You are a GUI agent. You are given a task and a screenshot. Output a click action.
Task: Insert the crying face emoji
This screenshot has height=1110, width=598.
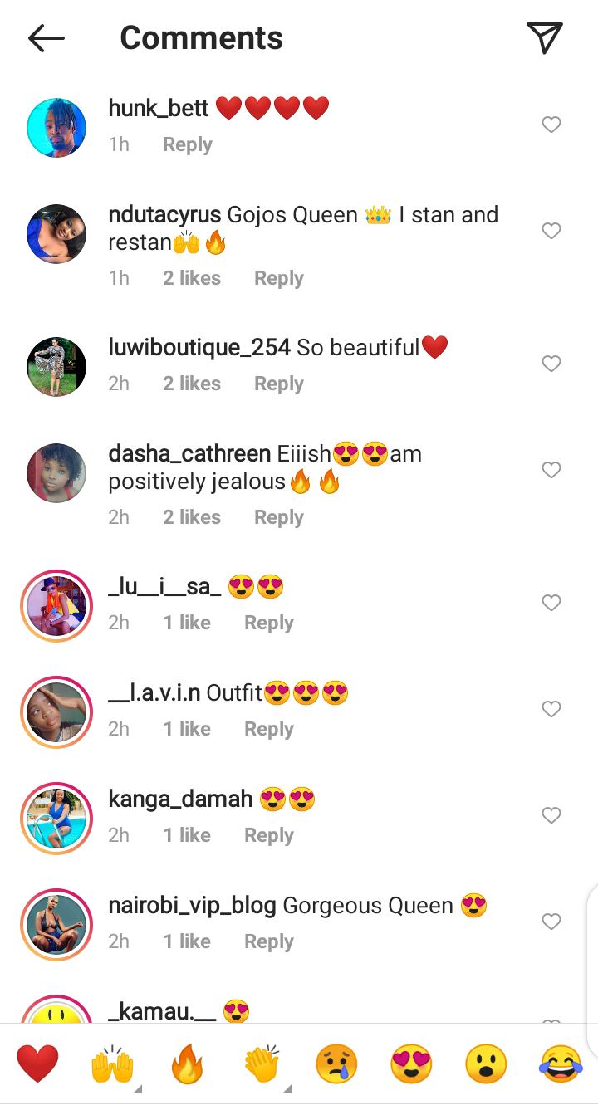click(336, 1064)
